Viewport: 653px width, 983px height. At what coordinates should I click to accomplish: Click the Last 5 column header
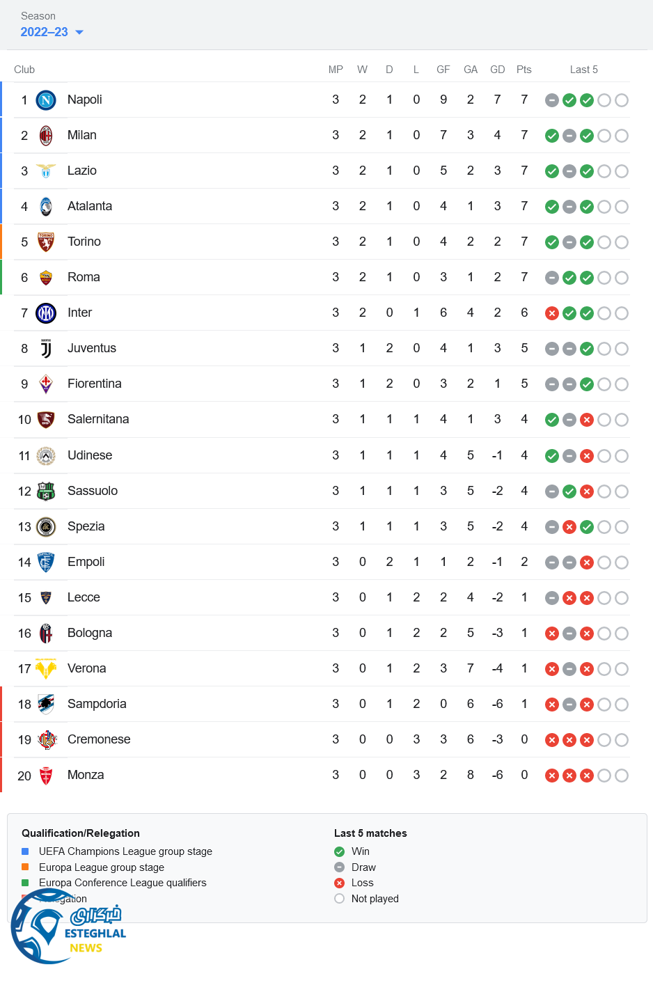[583, 70]
